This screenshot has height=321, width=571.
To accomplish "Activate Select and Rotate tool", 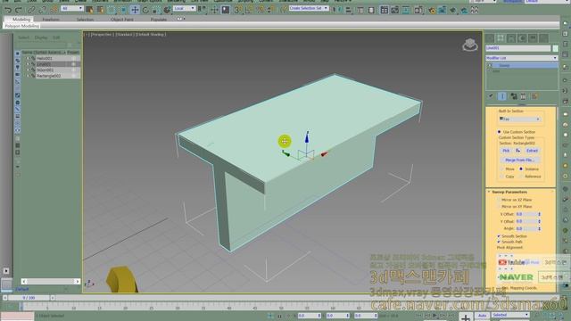I will pos(145,10).
